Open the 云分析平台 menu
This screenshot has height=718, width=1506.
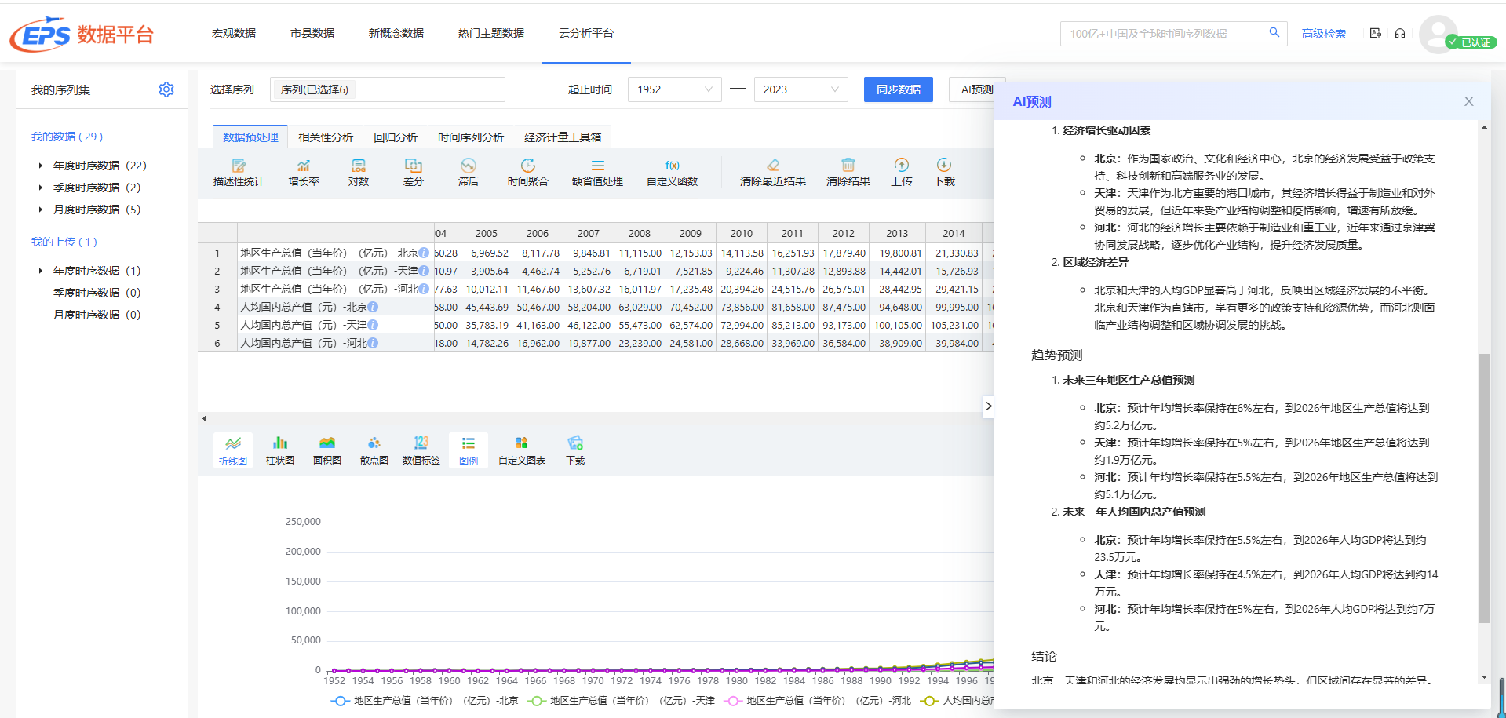tap(586, 33)
